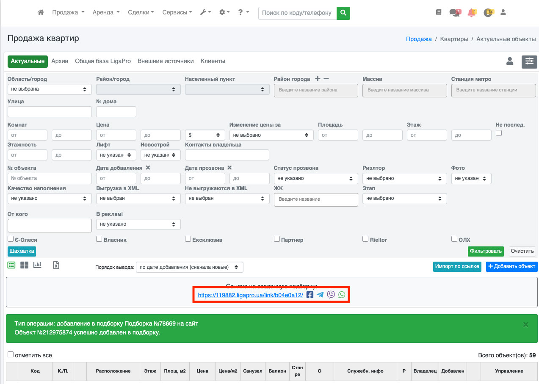Open the Область/город dropdown

(50, 89)
